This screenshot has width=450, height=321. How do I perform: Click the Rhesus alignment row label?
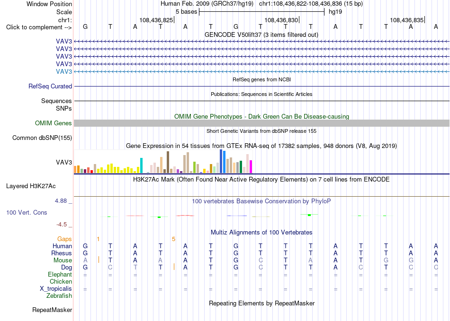point(62,253)
